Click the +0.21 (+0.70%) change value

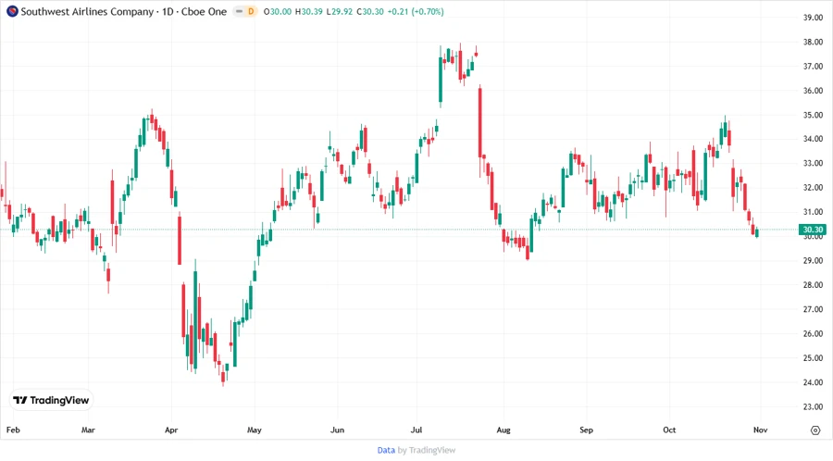(x=416, y=11)
